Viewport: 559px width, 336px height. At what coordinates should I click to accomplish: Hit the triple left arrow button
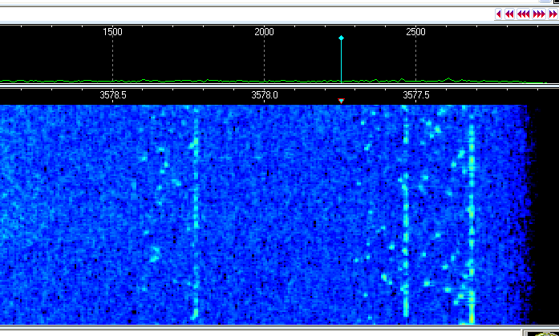tap(523, 14)
